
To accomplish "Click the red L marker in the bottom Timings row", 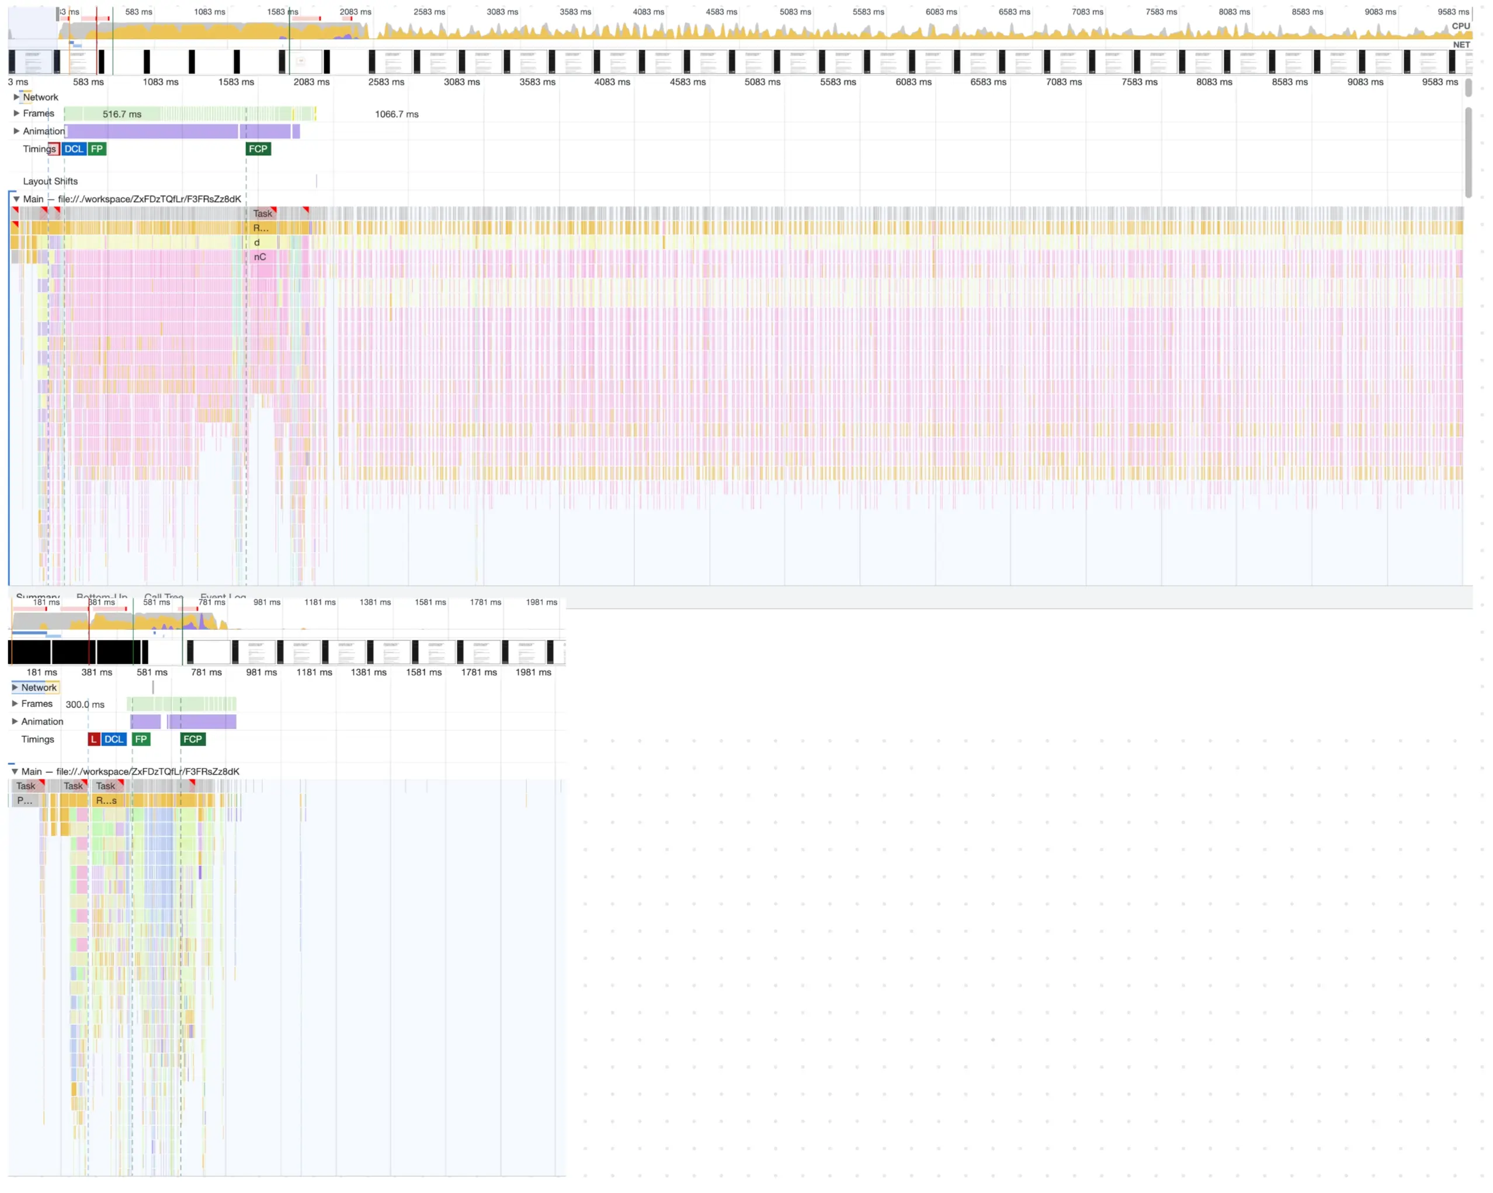I will point(93,739).
